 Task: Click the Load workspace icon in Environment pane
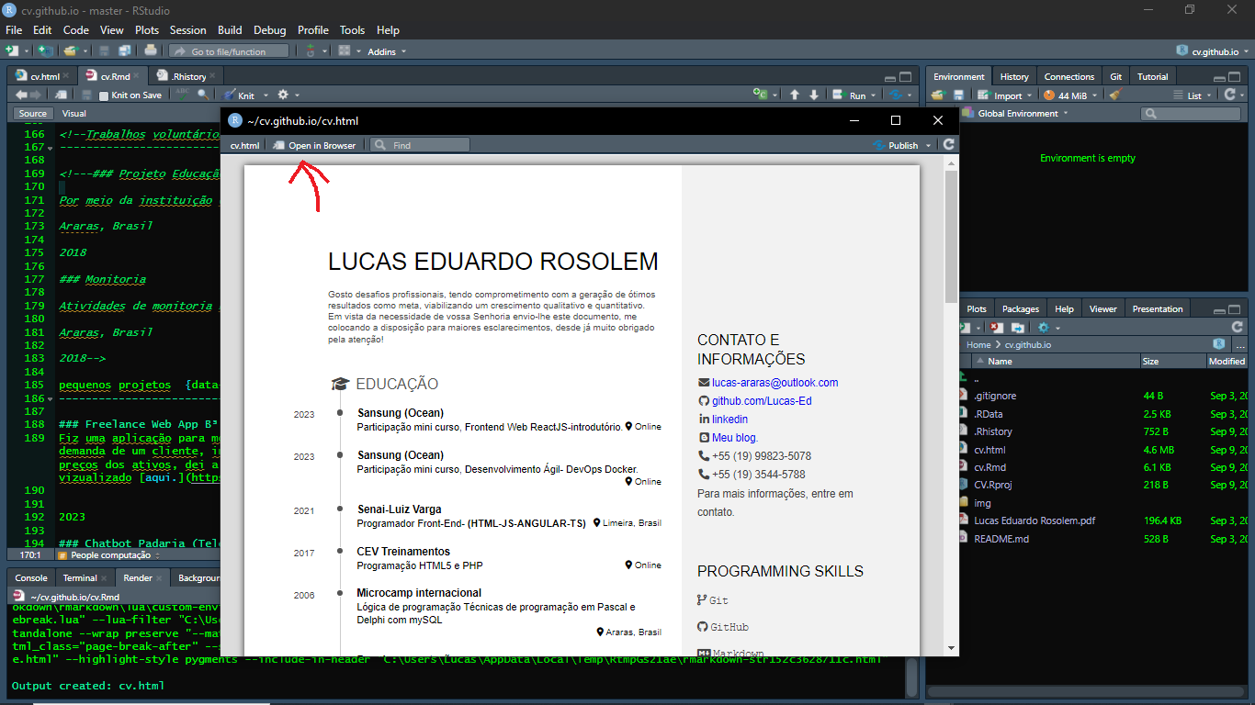940,95
